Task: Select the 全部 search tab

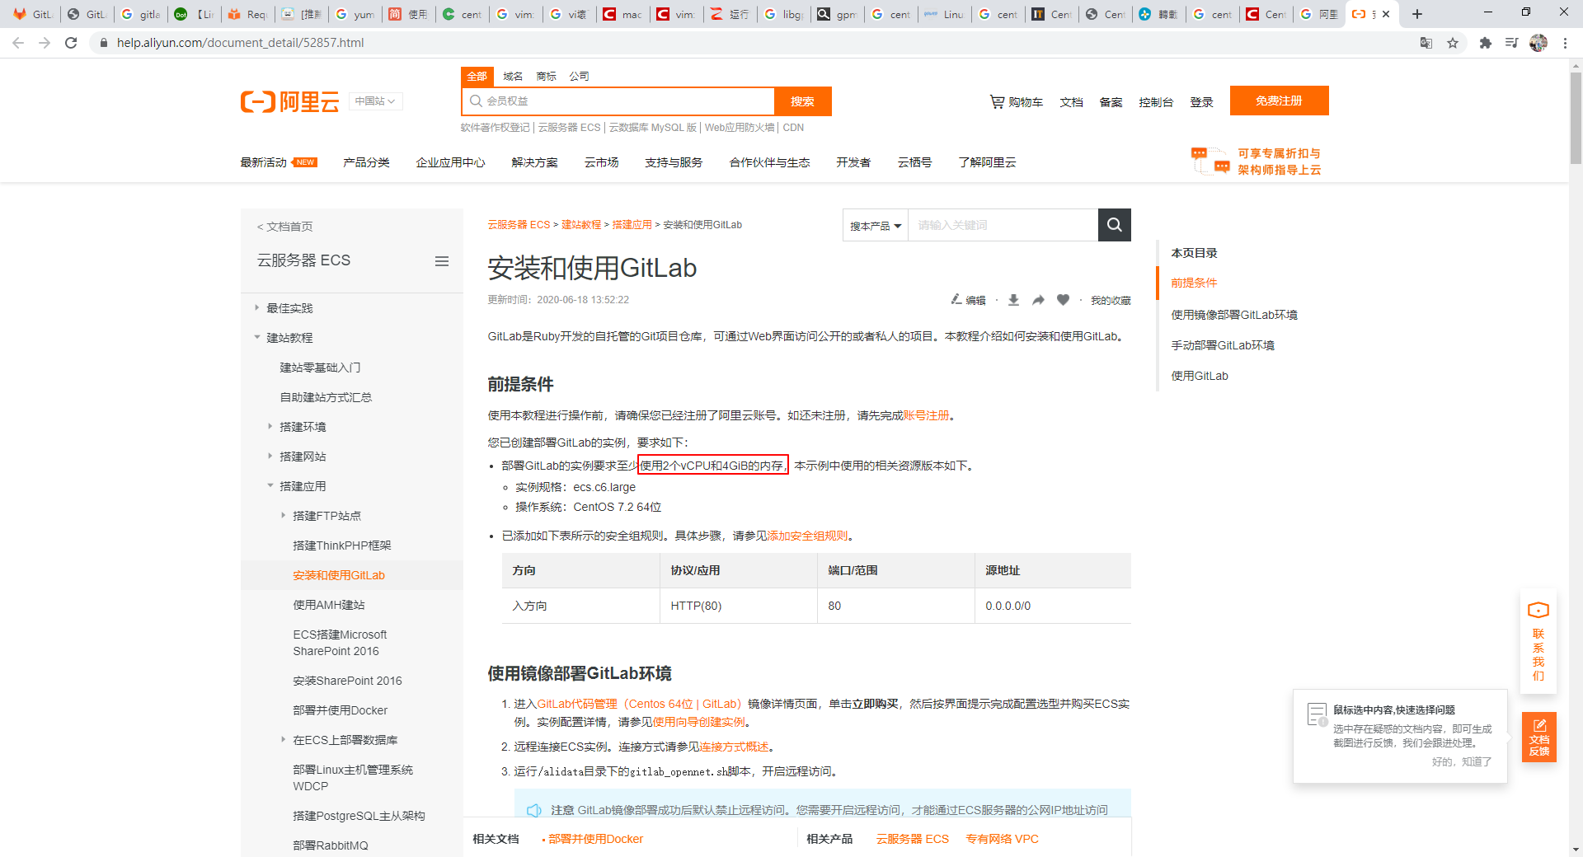Action: point(477,76)
